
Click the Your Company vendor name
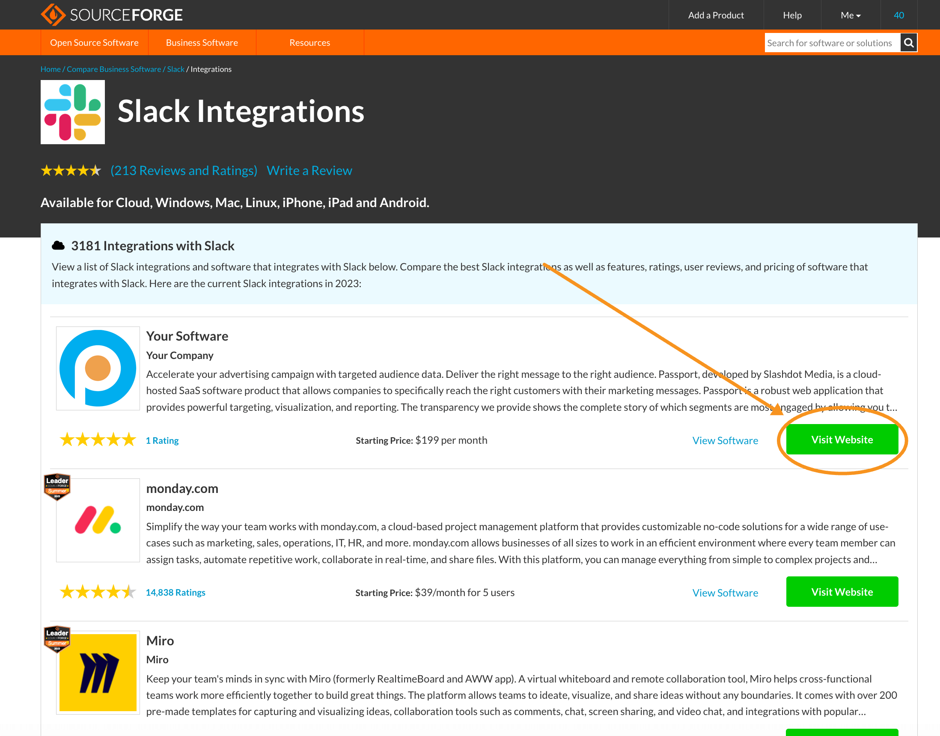180,356
